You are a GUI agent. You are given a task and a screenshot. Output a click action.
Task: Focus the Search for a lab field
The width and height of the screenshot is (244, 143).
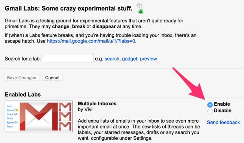click(68, 59)
